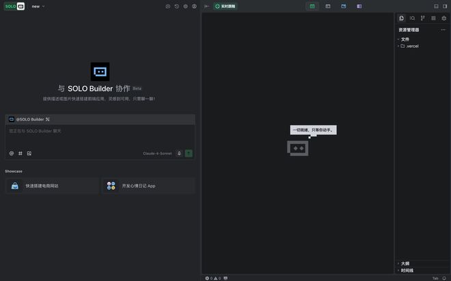Expand the 大纲 outline section

405,263
